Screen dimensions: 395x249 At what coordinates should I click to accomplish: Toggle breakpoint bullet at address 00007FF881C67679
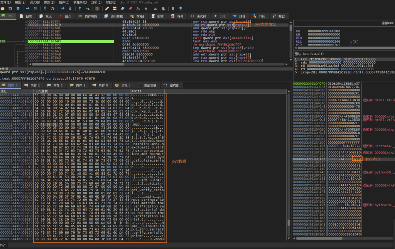click(x=26, y=25)
